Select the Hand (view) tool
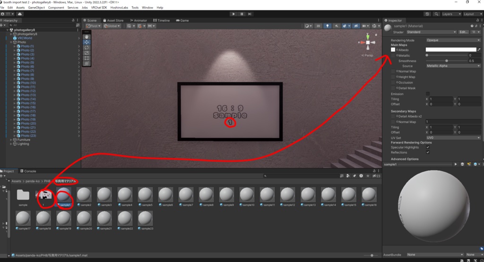 pyautogui.click(x=87, y=37)
